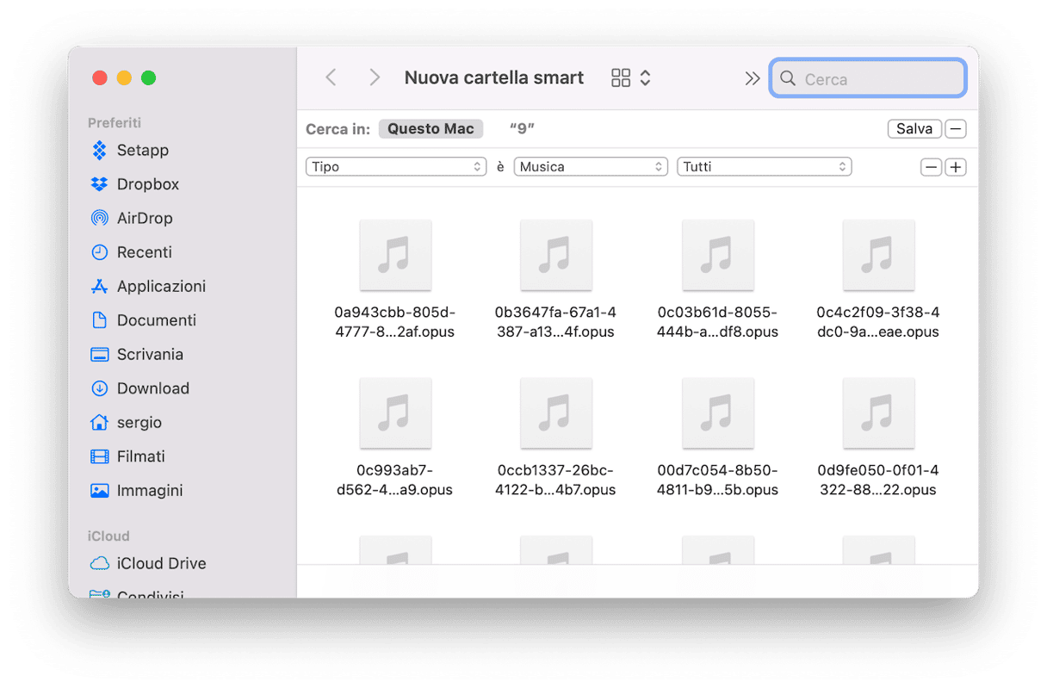Remove the Tipo rule with minus button
Screen dimensions: 1047x688
point(931,167)
